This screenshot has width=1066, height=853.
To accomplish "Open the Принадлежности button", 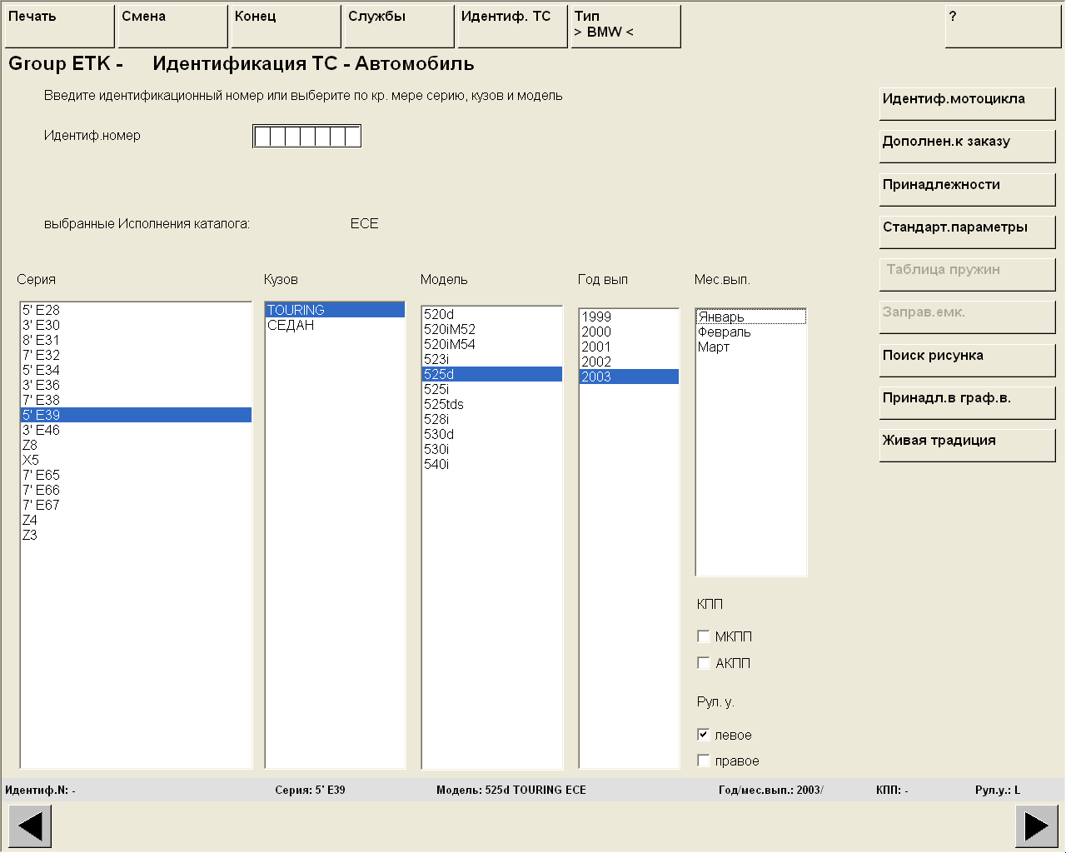I will coord(968,190).
